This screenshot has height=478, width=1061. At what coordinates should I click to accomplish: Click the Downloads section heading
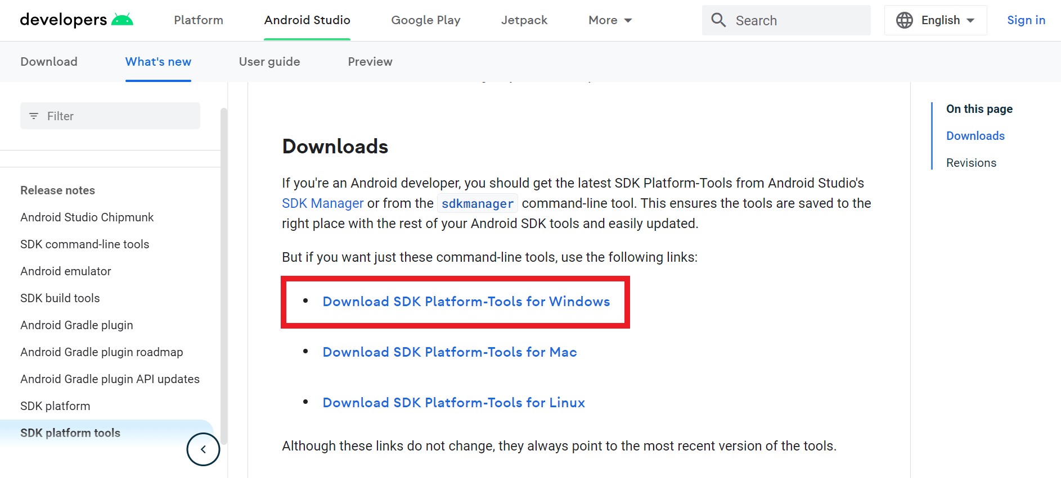pyautogui.click(x=335, y=147)
